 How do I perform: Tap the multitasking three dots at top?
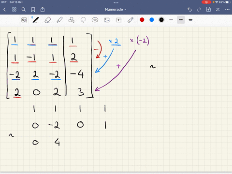click(116, 2)
